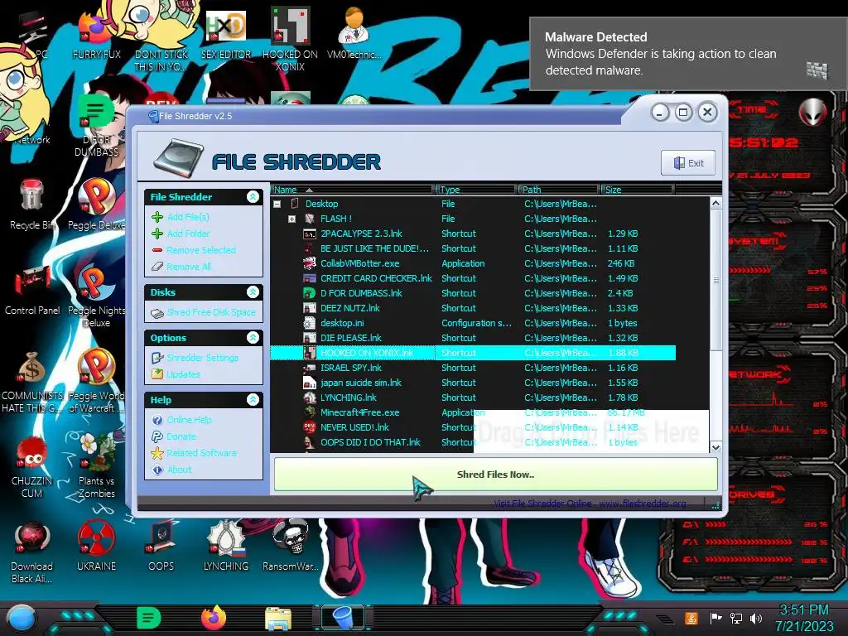Sort list by Type column header
This screenshot has height=636, width=848.
pos(475,190)
